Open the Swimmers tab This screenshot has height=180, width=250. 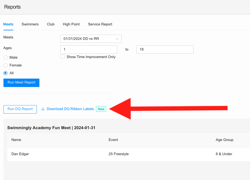[30, 24]
